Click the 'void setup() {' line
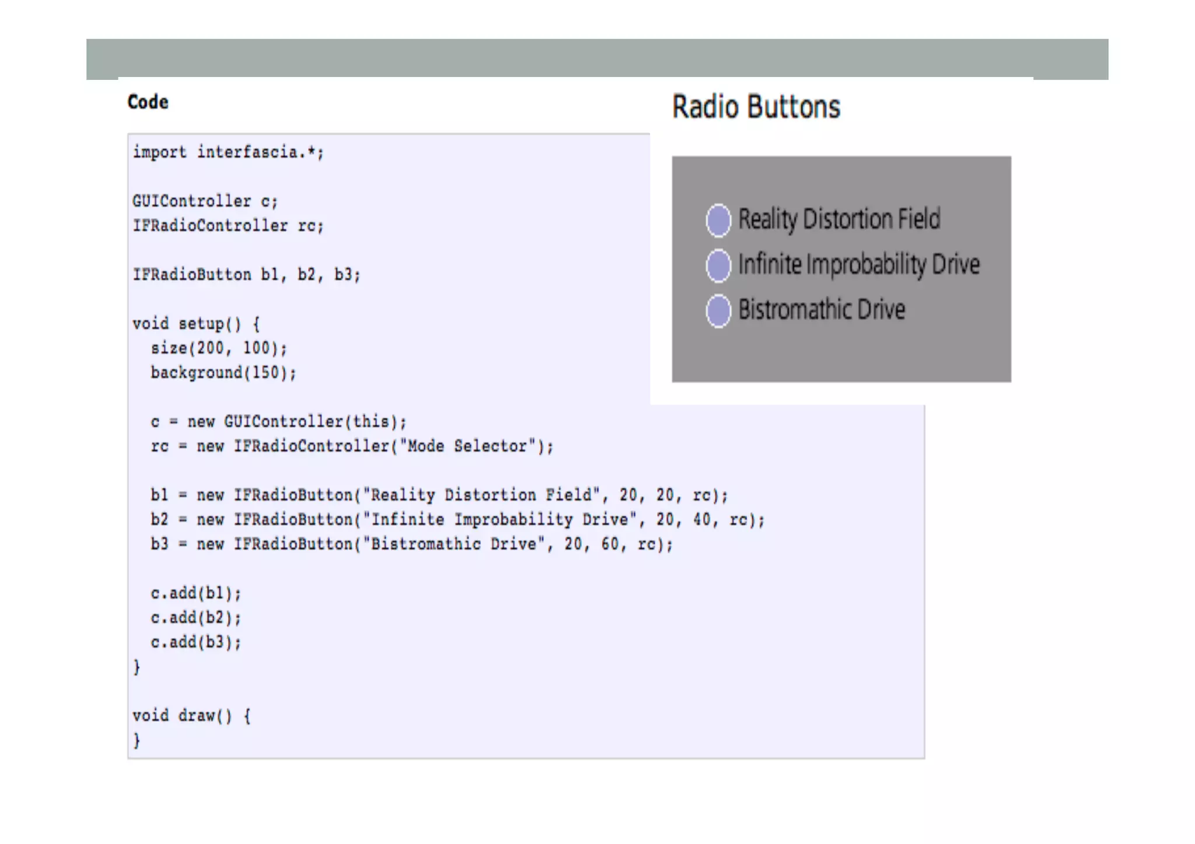The height and width of the screenshot is (844, 1195). [196, 324]
